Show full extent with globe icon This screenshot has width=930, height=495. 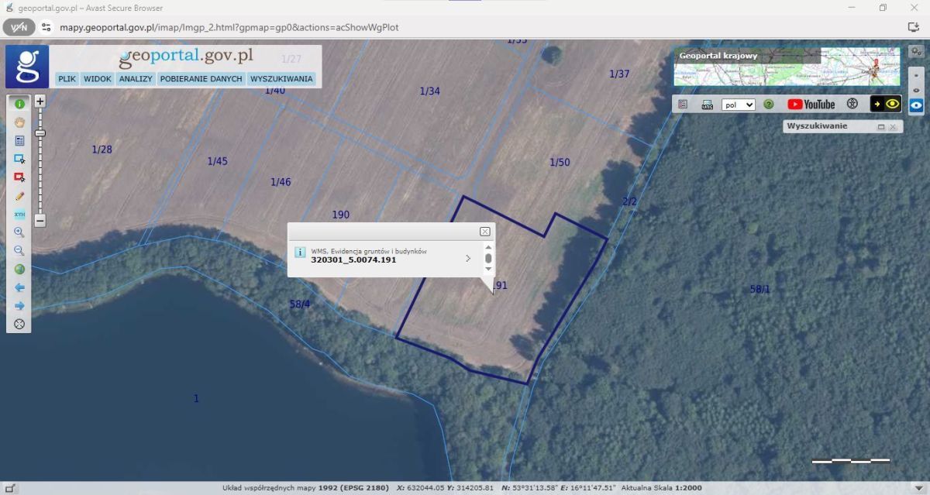point(19,270)
